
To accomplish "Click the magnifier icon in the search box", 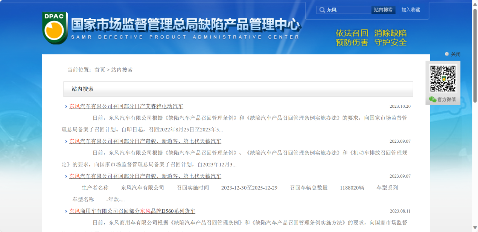I will click(322, 10).
